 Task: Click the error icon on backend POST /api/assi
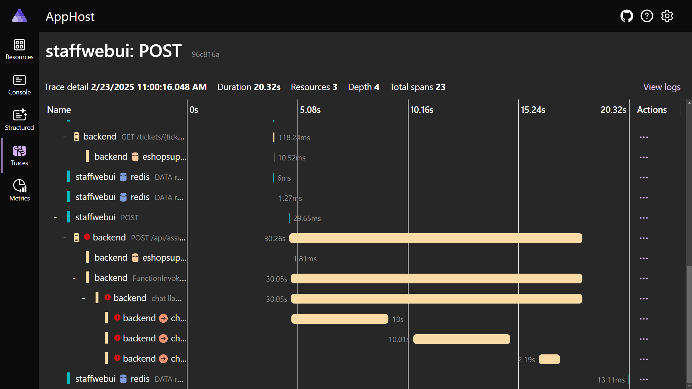tap(87, 237)
